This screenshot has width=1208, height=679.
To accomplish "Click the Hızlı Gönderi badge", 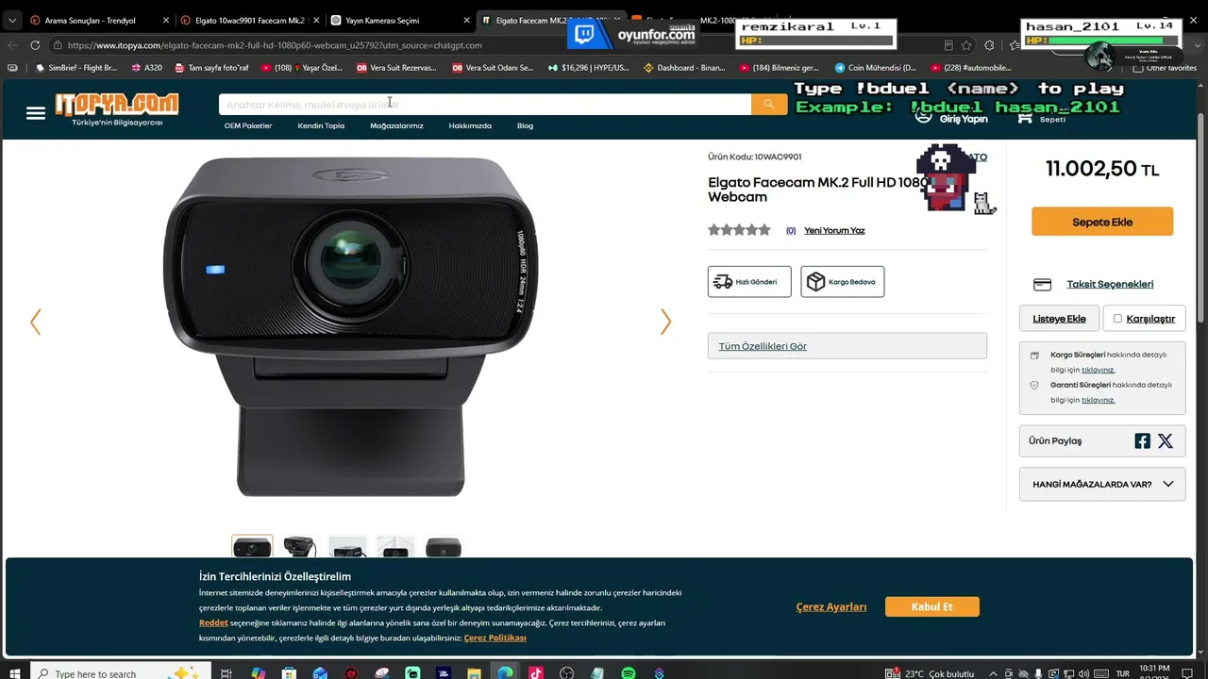I will coord(749,282).
